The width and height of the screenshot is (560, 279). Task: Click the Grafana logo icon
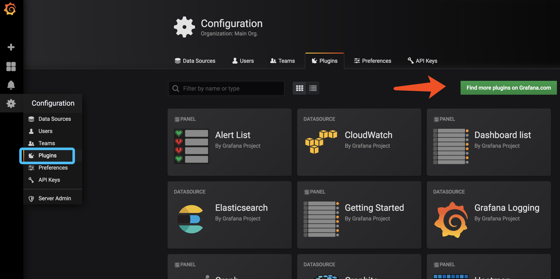point(10,9)
